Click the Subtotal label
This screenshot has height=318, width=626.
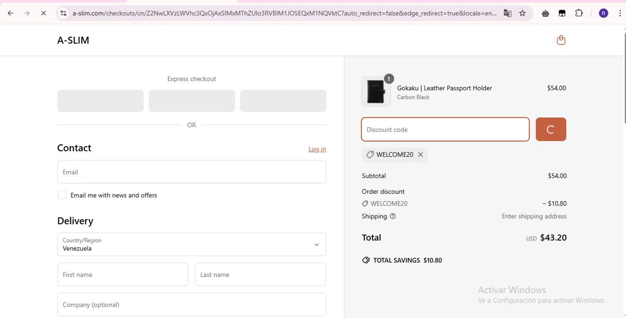(374, 176)
